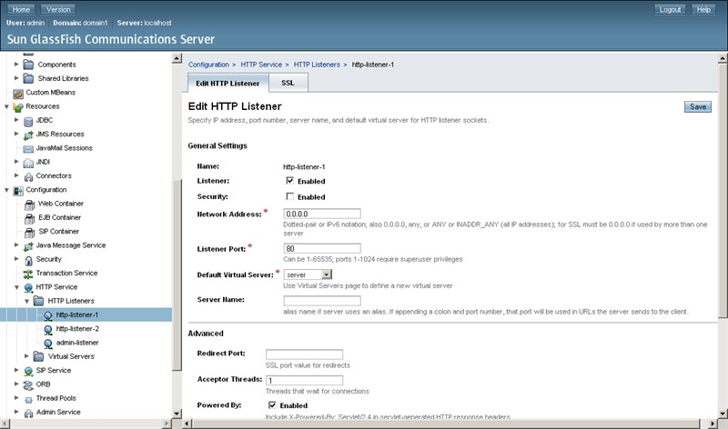The width and height of the screenshot is (728, 429).
Task: Click the Security lock icon in tree
Action: (28, 260)
